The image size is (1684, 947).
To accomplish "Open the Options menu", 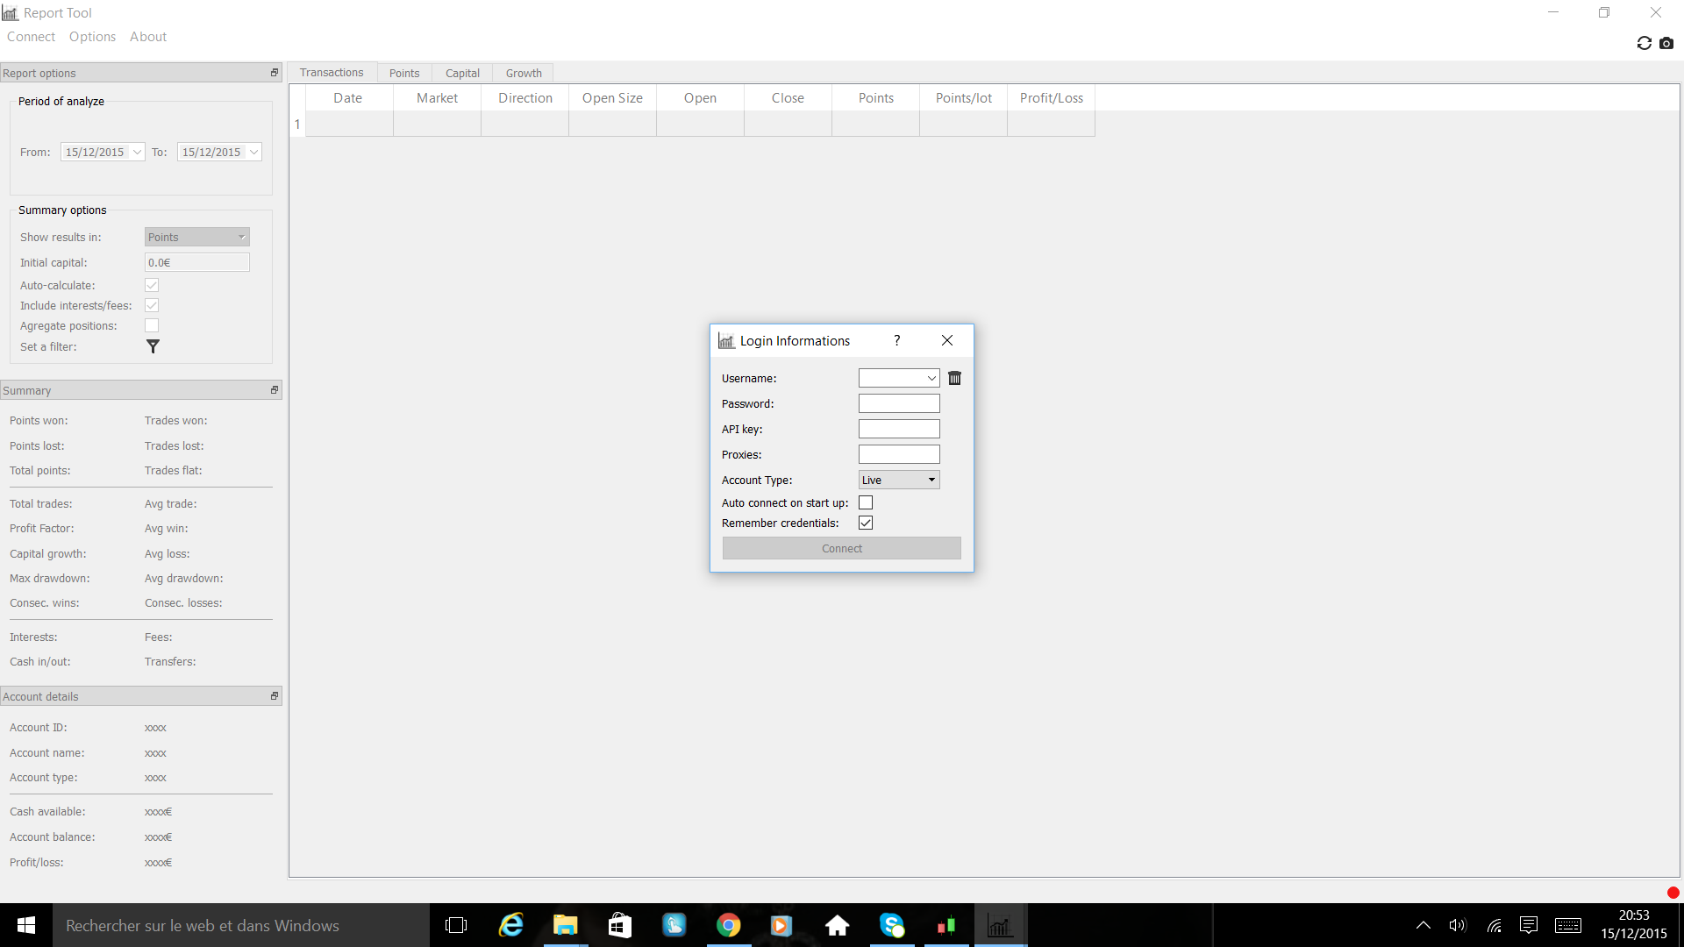I will (92, 37).
